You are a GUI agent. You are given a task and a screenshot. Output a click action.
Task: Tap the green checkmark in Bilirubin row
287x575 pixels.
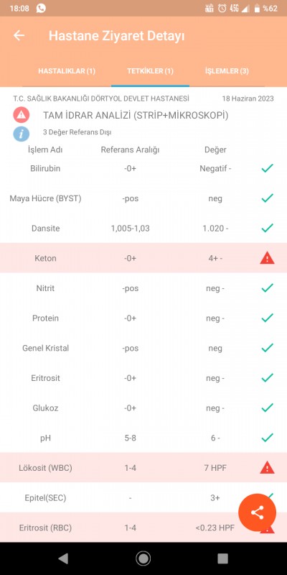267,168
